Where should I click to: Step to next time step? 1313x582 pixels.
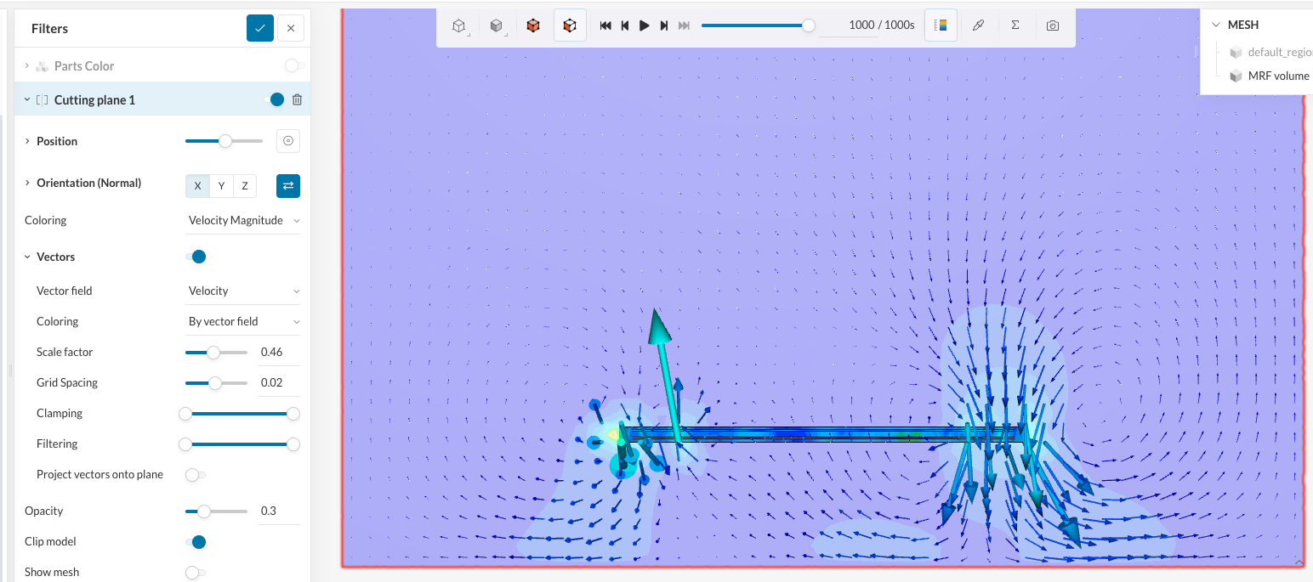[664, 25]
